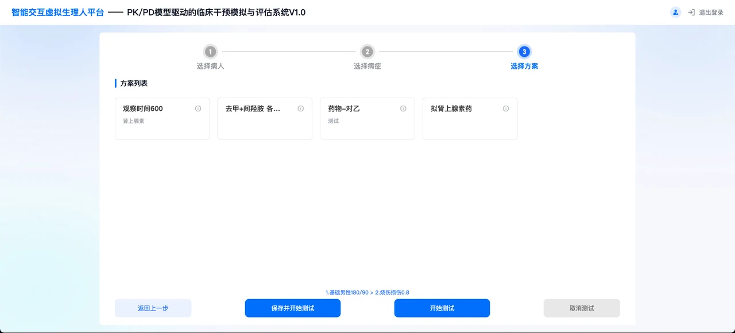This screenshot has height=333, width=735.
Task: Open info icon on 拟肾上腺素药 card
Action: [x=506, y=109]
